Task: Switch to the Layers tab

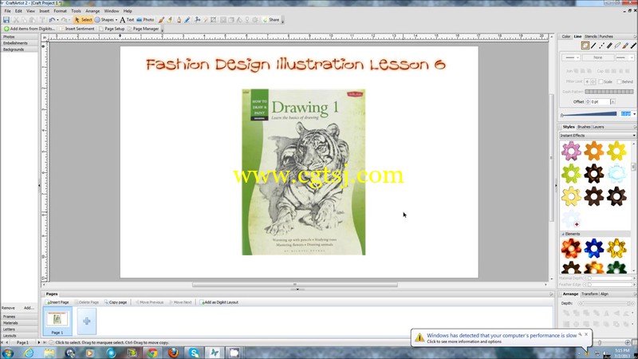Action: (598, 127)
